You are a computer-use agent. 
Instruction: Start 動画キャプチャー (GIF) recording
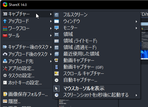97,67
